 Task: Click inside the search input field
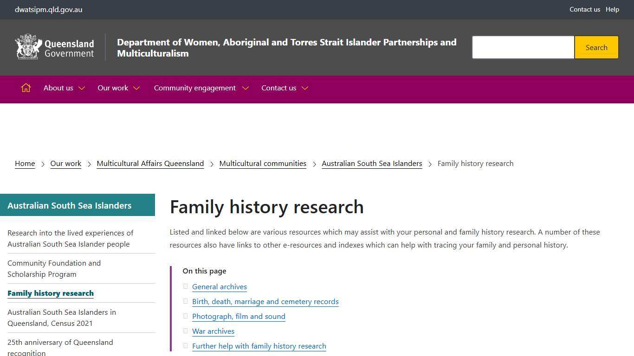tap(523, 47)
